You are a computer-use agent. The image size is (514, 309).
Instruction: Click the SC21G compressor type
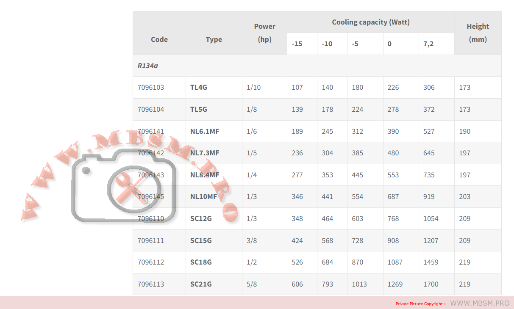point(201,284)
